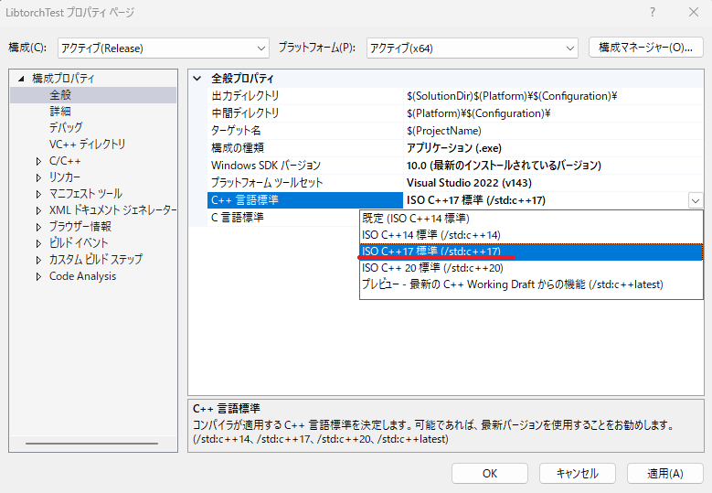Screen dimensions: 712x493
Task: Collapse the 全般プロパティ section chevron
Action: tap(198, 79)
